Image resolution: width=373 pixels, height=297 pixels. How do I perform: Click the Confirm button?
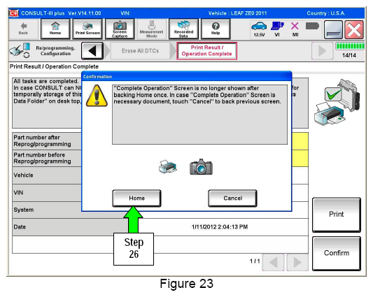337,253
